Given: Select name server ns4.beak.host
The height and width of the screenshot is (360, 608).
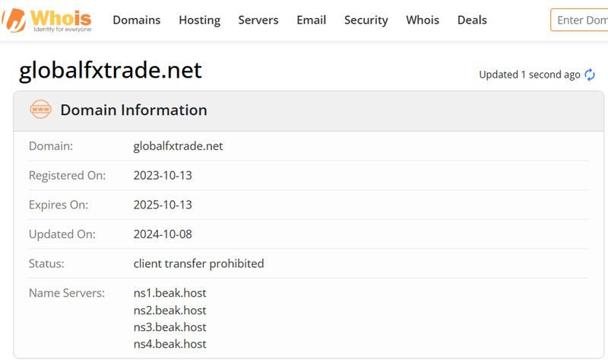Looking at the screenshot, I should coord(169,344).
